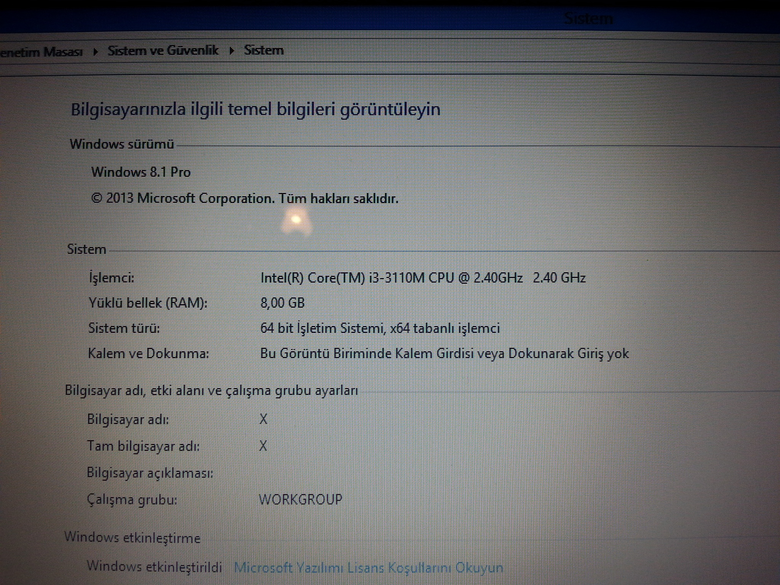Click the 'Çalışma grubu:' label
Viewport: 780px width, 585px height.
click(132, 499)
